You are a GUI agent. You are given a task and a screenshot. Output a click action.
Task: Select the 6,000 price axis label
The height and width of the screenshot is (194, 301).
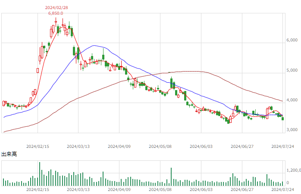pyautogui.click(x=292, y=40)
